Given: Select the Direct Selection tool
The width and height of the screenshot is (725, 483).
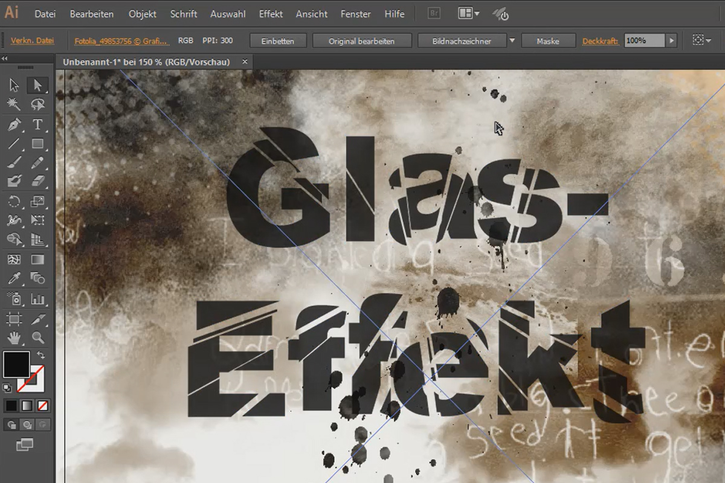Looking at the screenshot, I should [x=37, y=85].
